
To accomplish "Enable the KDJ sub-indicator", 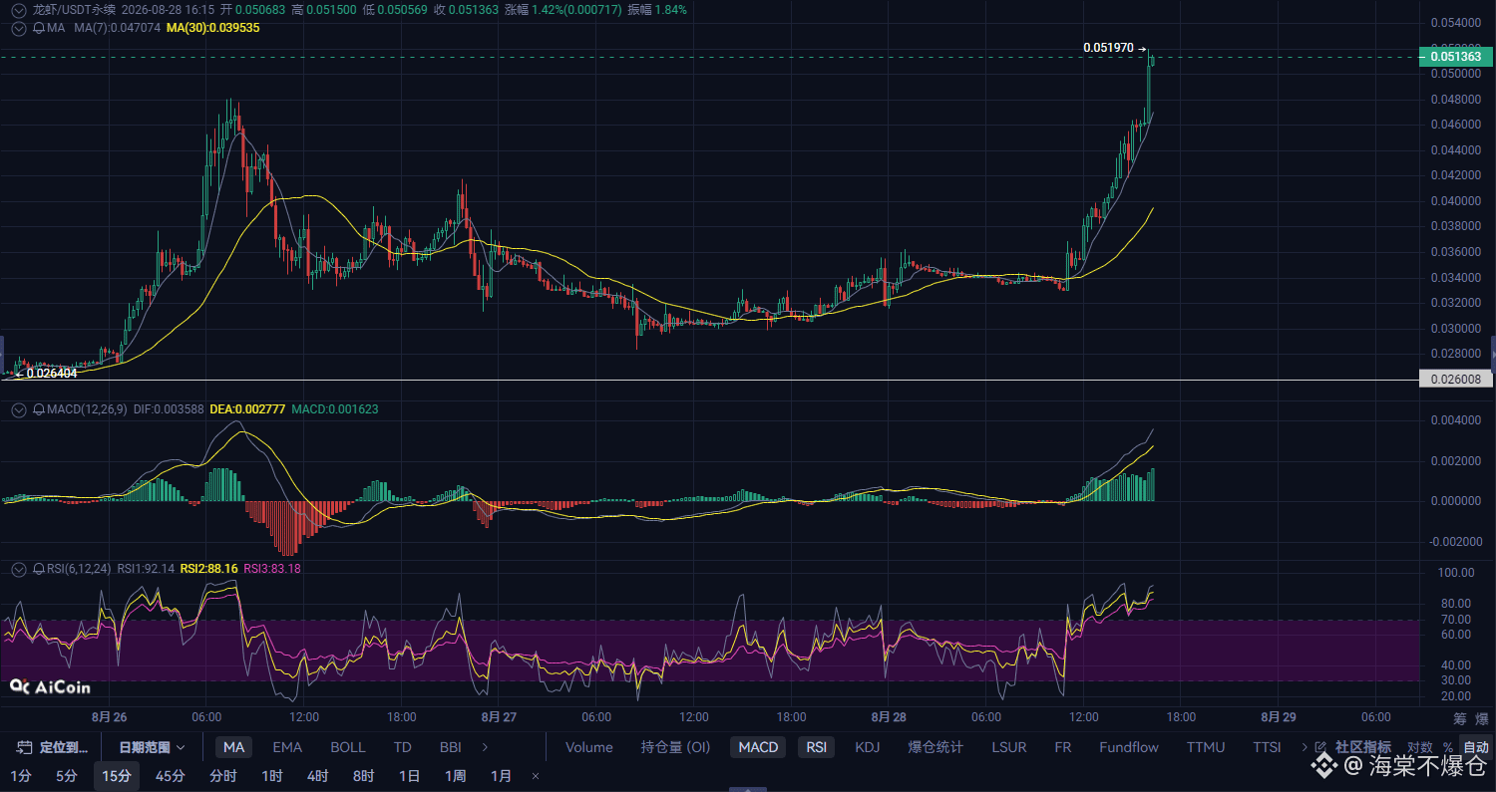I will [868, 747].
